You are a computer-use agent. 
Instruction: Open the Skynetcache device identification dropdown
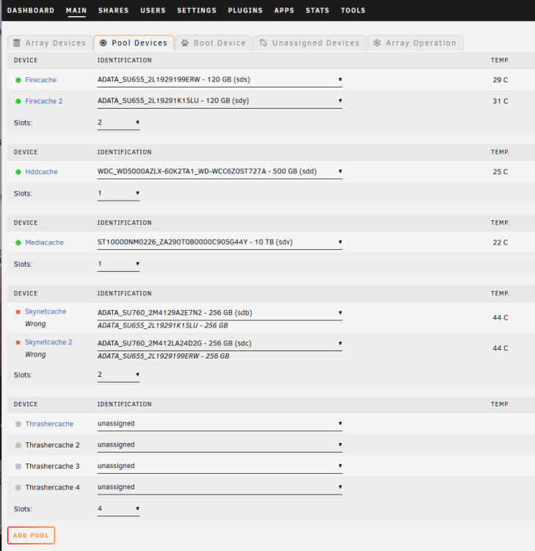(219, 313)
